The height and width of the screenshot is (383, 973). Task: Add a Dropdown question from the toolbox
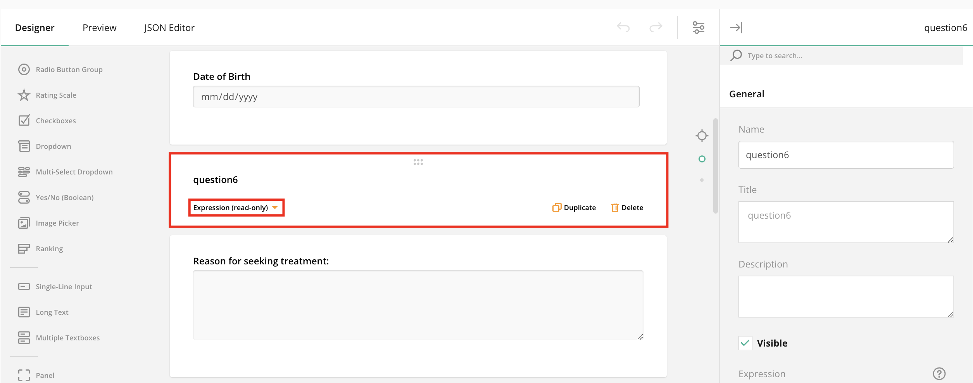click(53, 147)
